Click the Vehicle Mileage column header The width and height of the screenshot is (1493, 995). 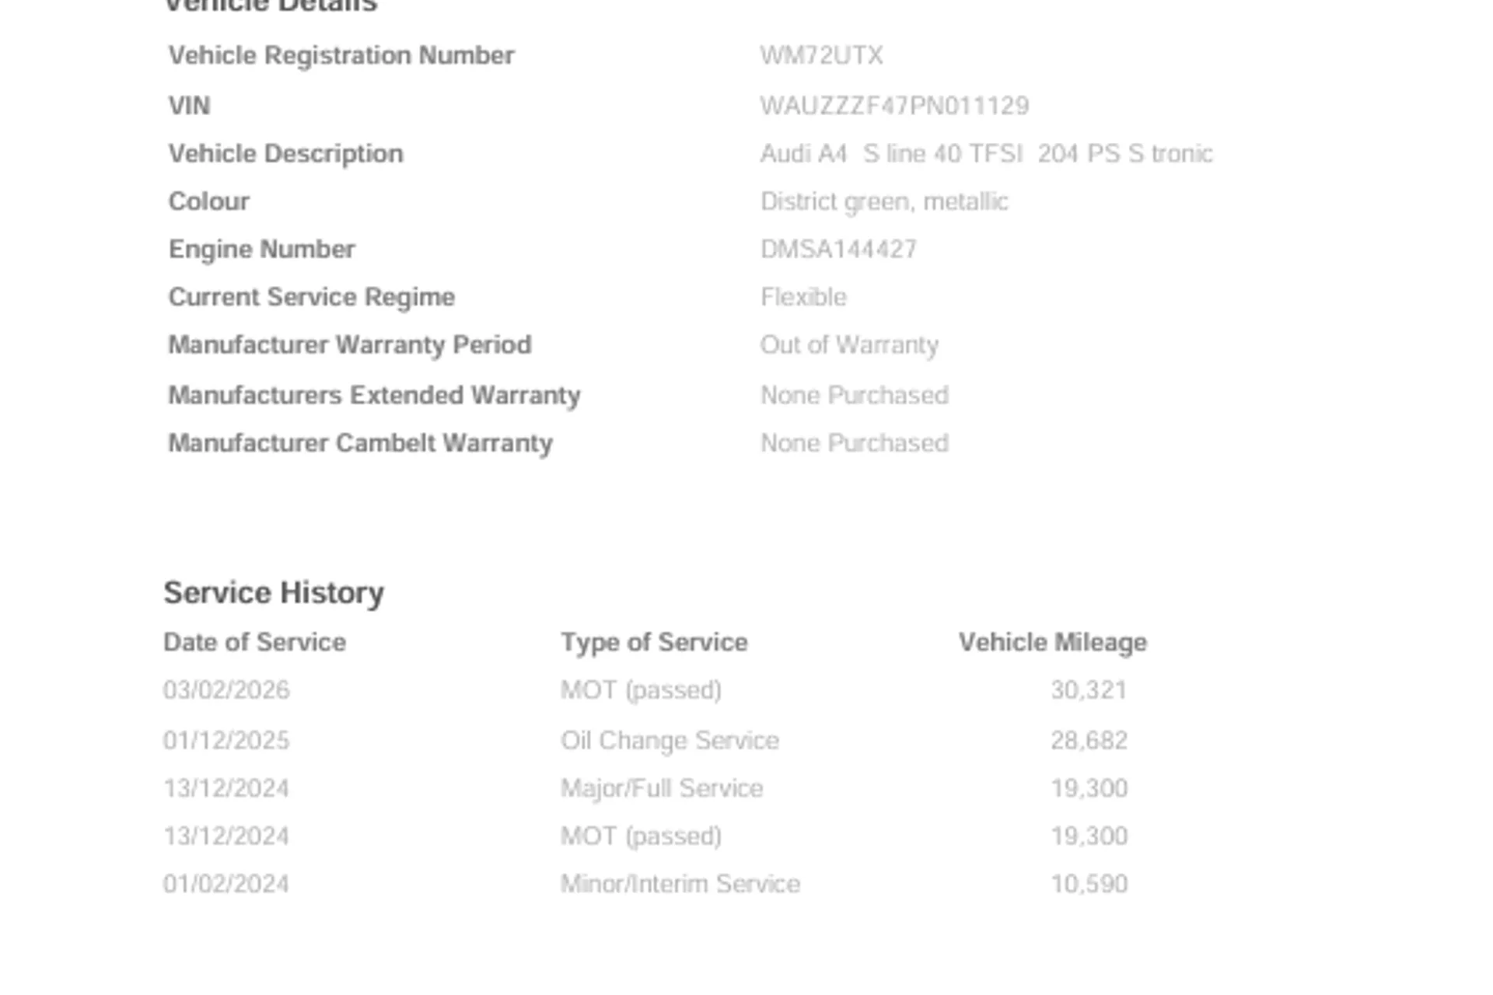coord(1053,643)
